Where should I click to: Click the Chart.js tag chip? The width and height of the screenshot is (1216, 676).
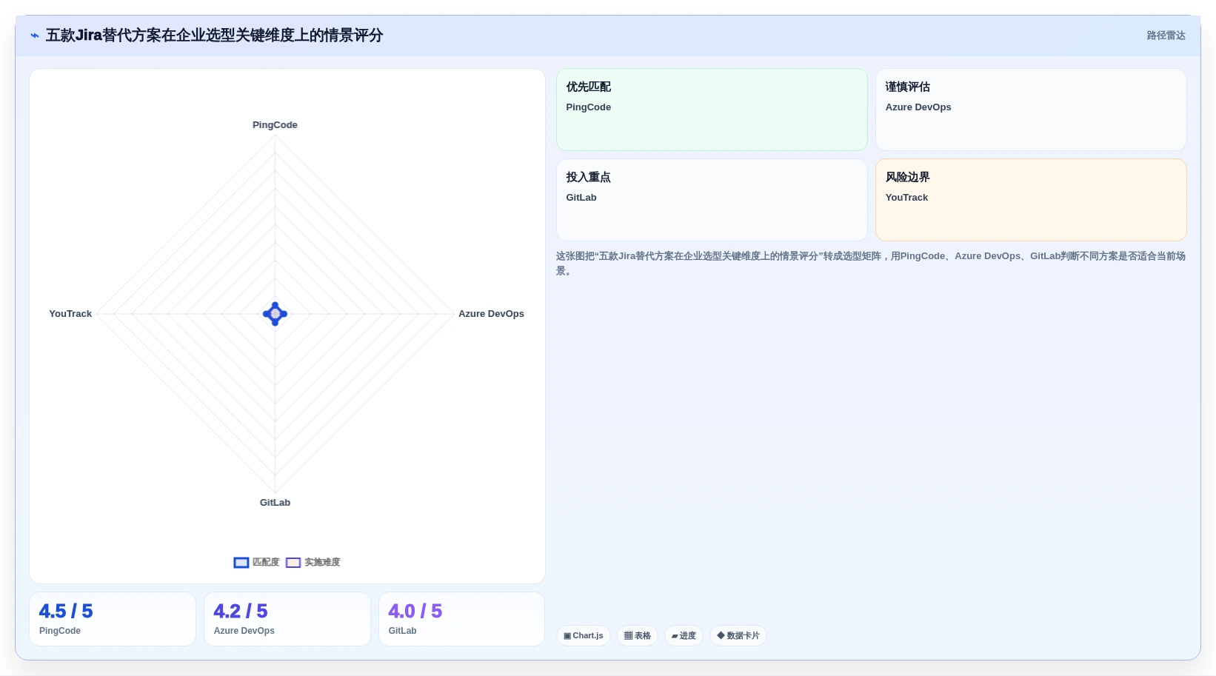pos(584,636)
